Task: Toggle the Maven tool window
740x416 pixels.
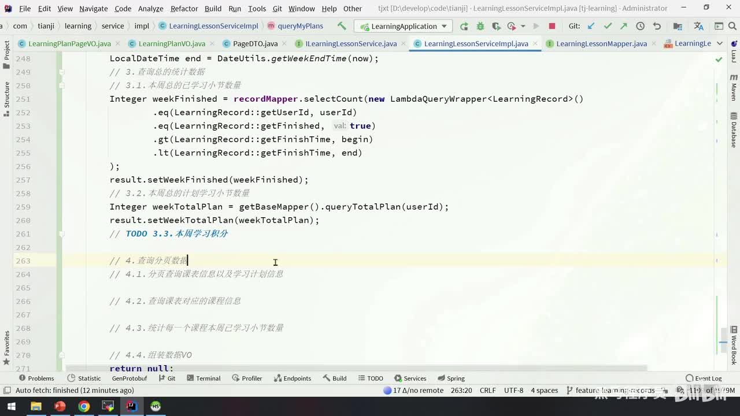Action: tap(734, 88)
